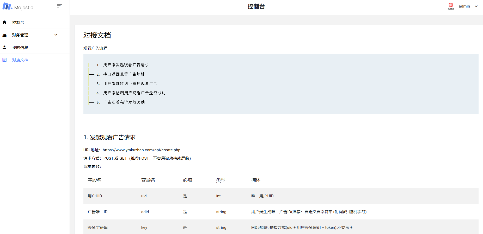Click 是 in the adid row
The width and height of the screenshot is (483, 234).
coord(185,212)
